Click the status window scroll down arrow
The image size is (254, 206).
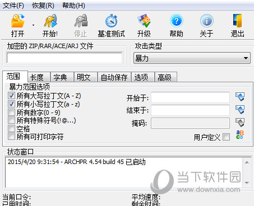(247, 183)
